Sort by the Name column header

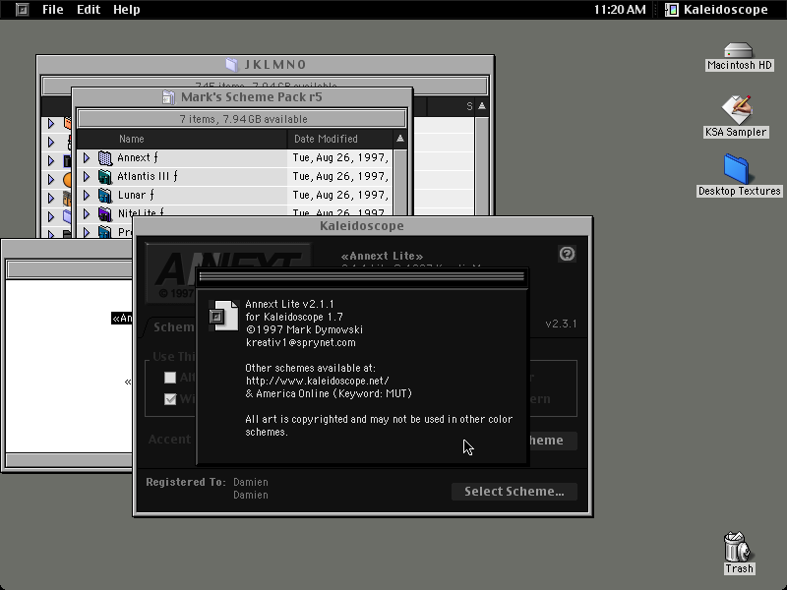pyautogui.click(x=182, y=139)
